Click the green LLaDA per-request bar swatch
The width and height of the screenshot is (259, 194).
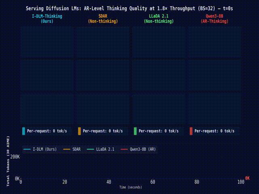point(135,131)
